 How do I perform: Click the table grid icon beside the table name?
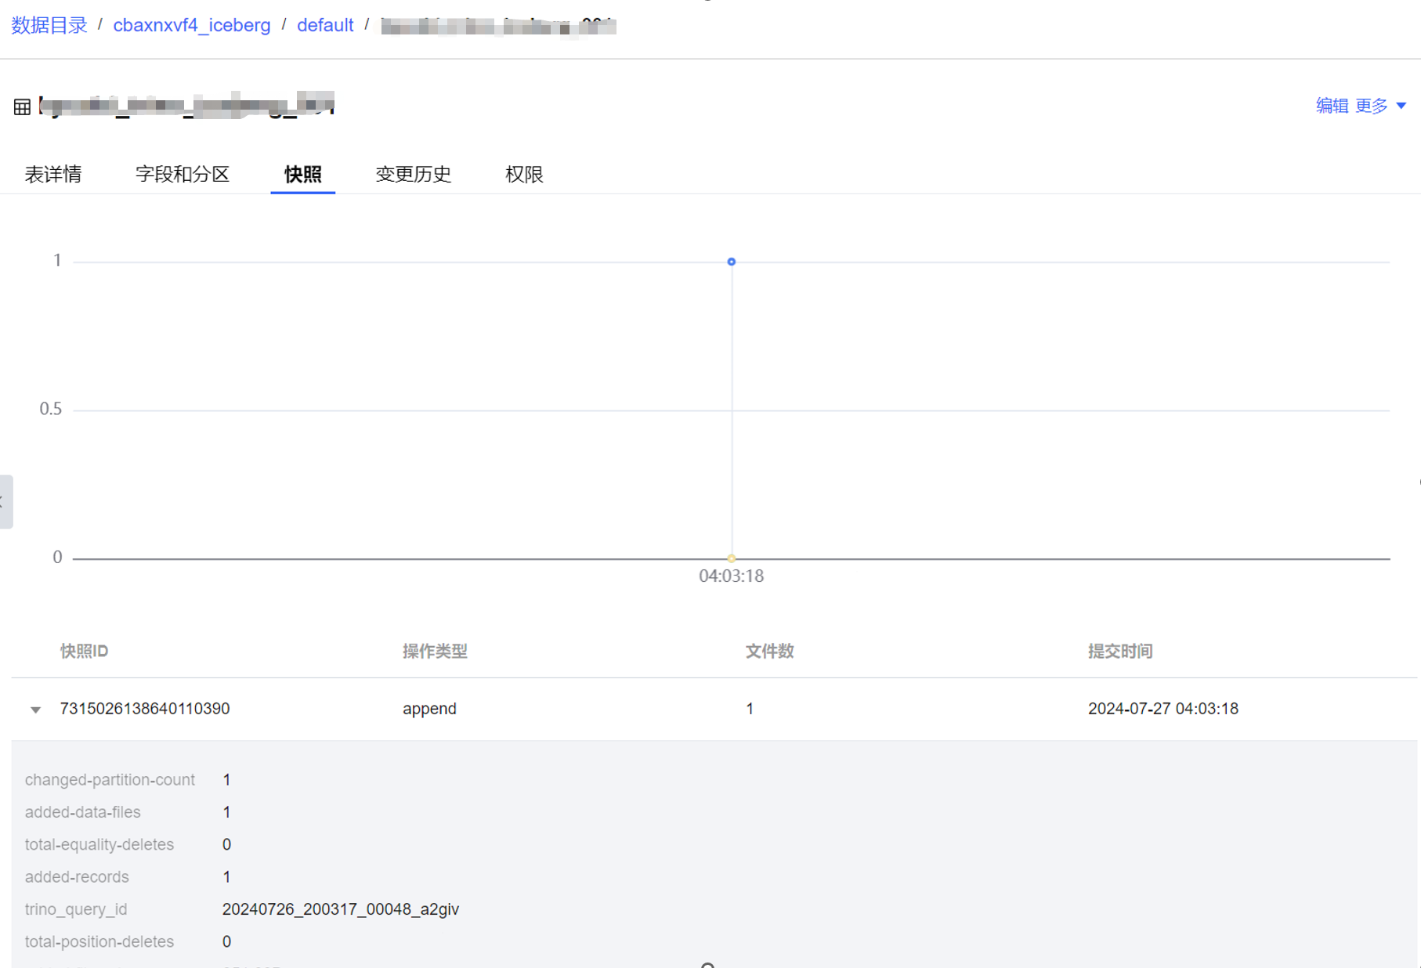click(22, 107)
